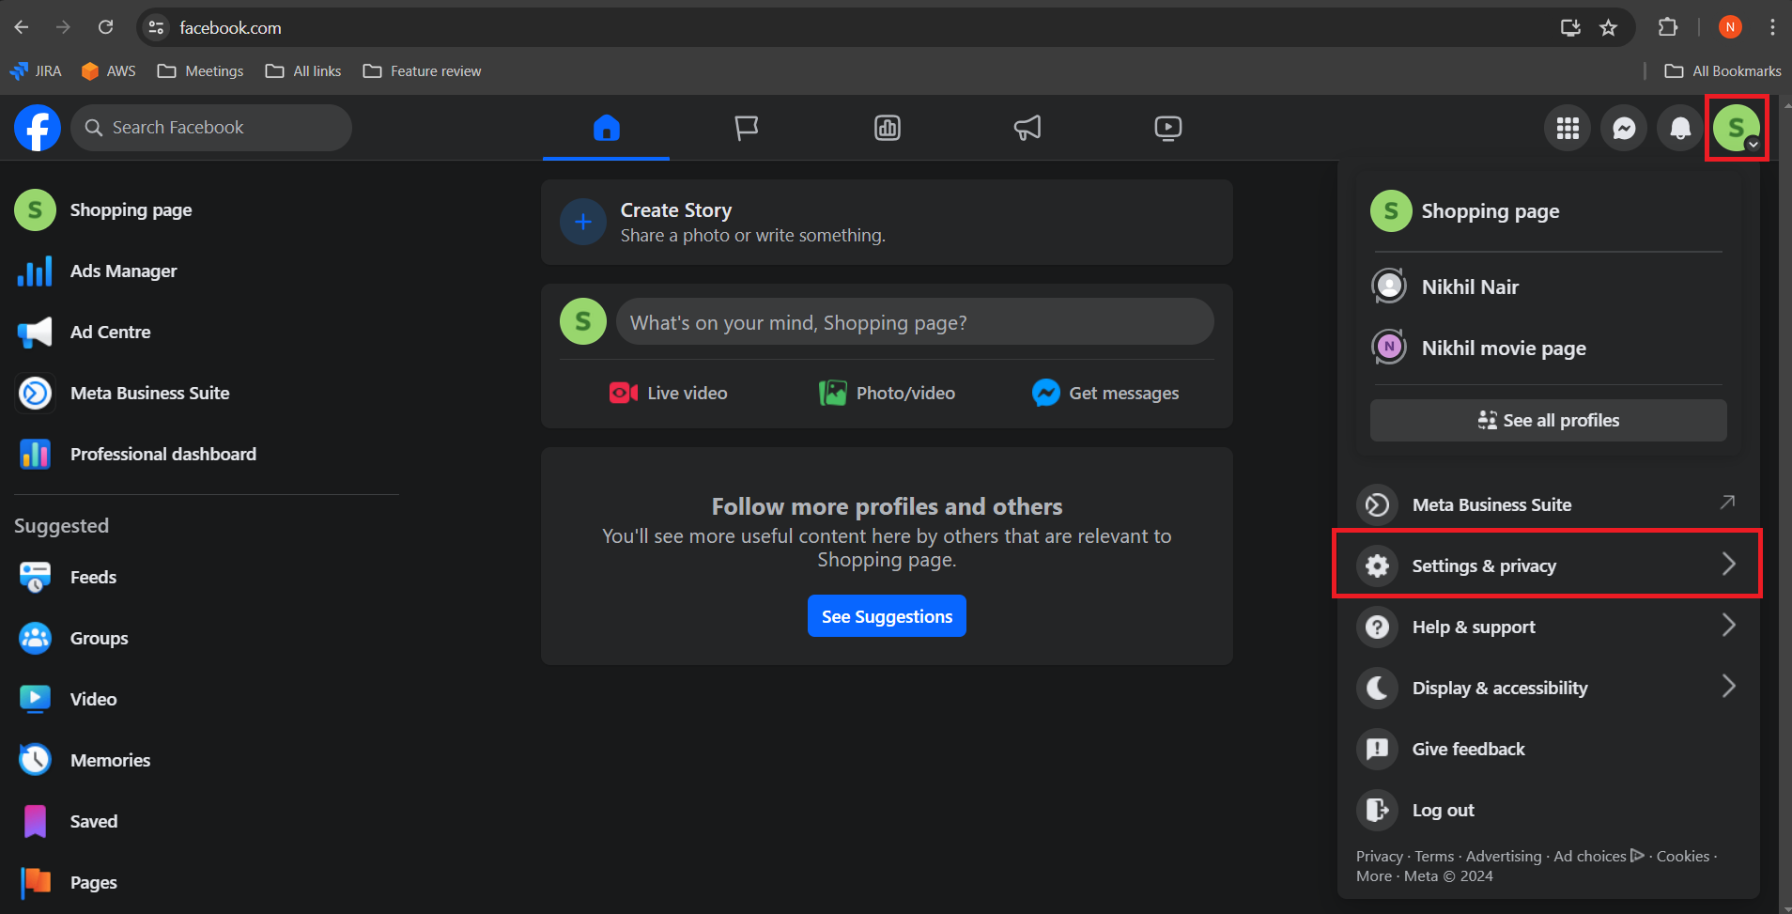Screen dimensions: 1792x914
Task: Open the Menu grid icon
Action: [x=1568, y=128]
